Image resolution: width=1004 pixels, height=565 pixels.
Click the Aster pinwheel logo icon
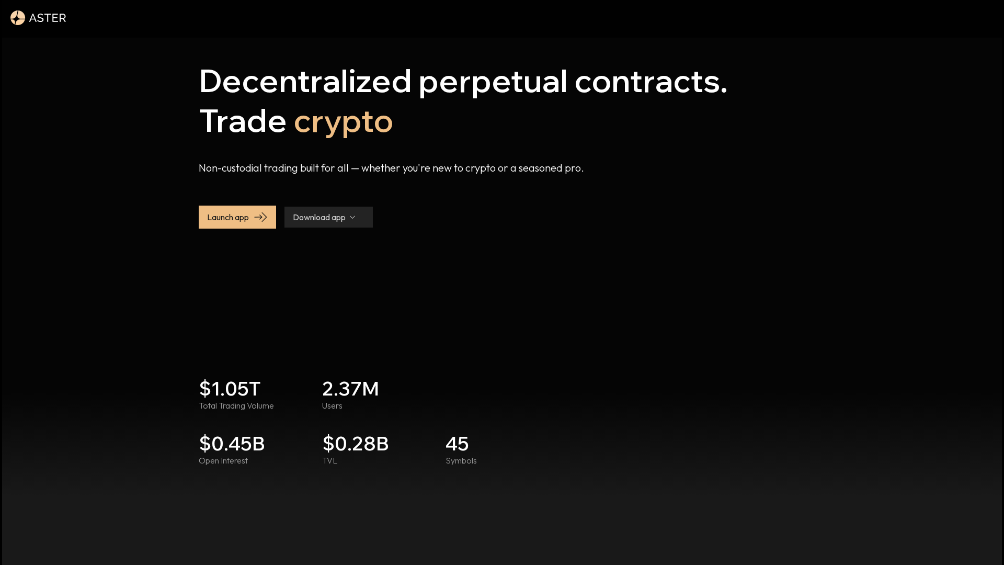tap(18, 18)
